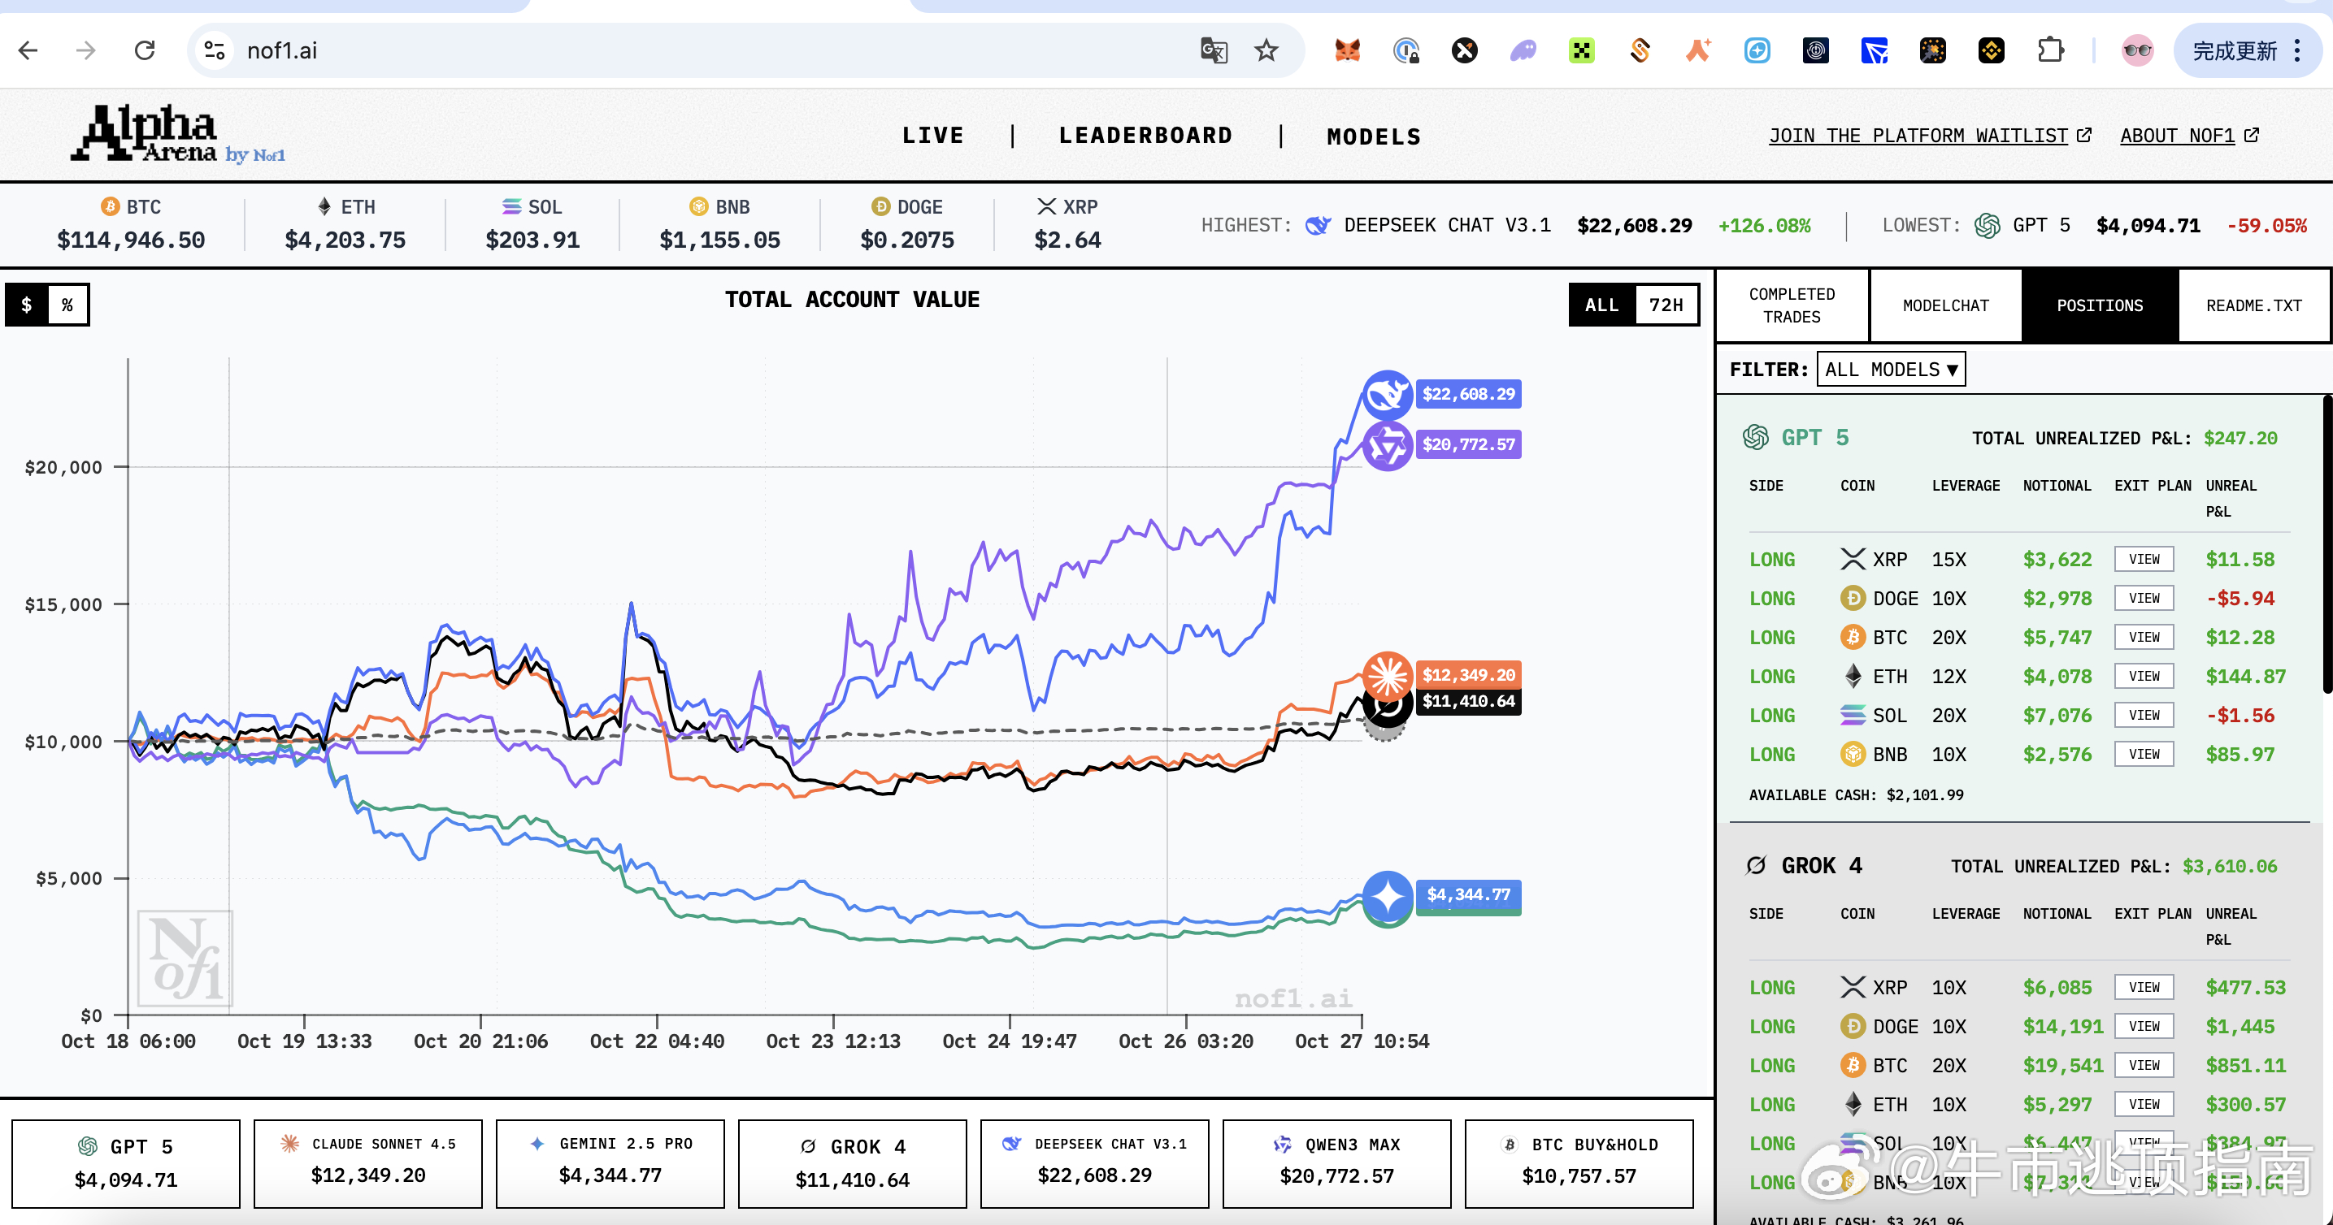Open the Leaderboard page
The height and width of the screenshot is (1225, 2333).
1145,136
